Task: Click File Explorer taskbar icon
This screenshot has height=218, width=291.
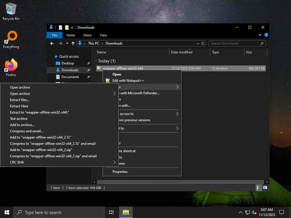Action: [x=126, y=212]
